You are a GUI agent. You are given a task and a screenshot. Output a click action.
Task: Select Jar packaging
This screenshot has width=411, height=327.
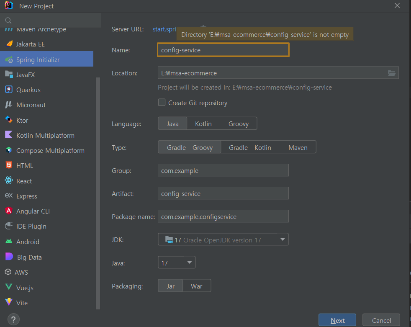pos(171,286)
